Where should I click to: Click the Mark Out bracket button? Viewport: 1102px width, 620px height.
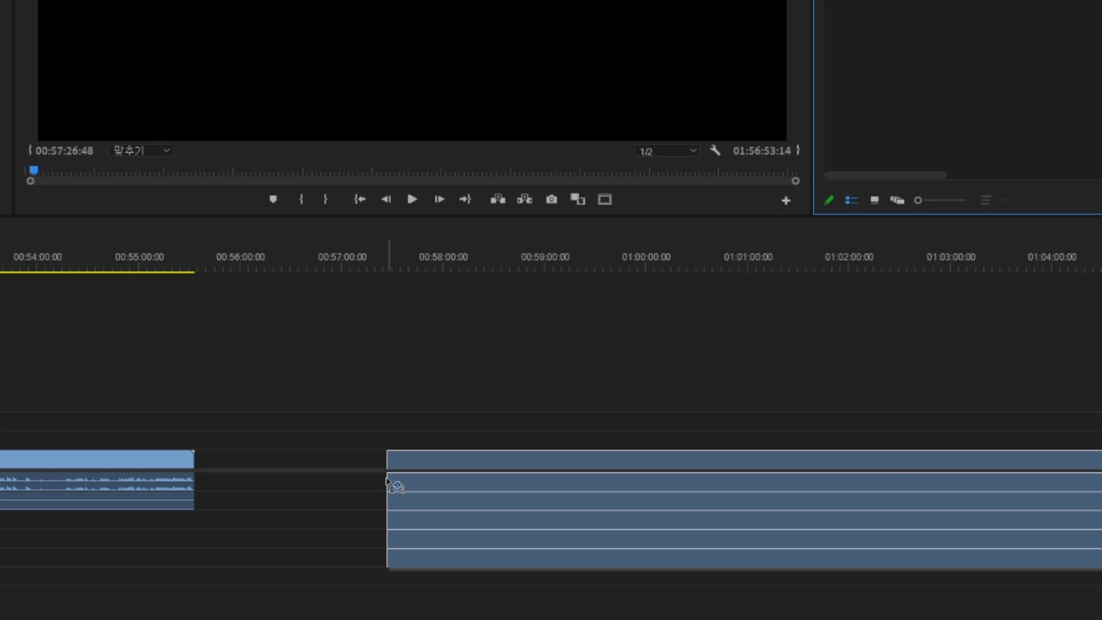click(325, 199)
